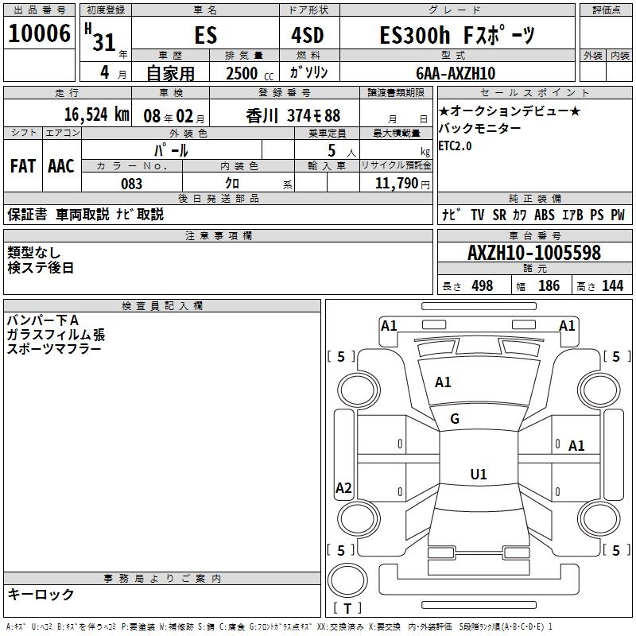
Task: Select color number 083
Action: click(x=132, y=184)
